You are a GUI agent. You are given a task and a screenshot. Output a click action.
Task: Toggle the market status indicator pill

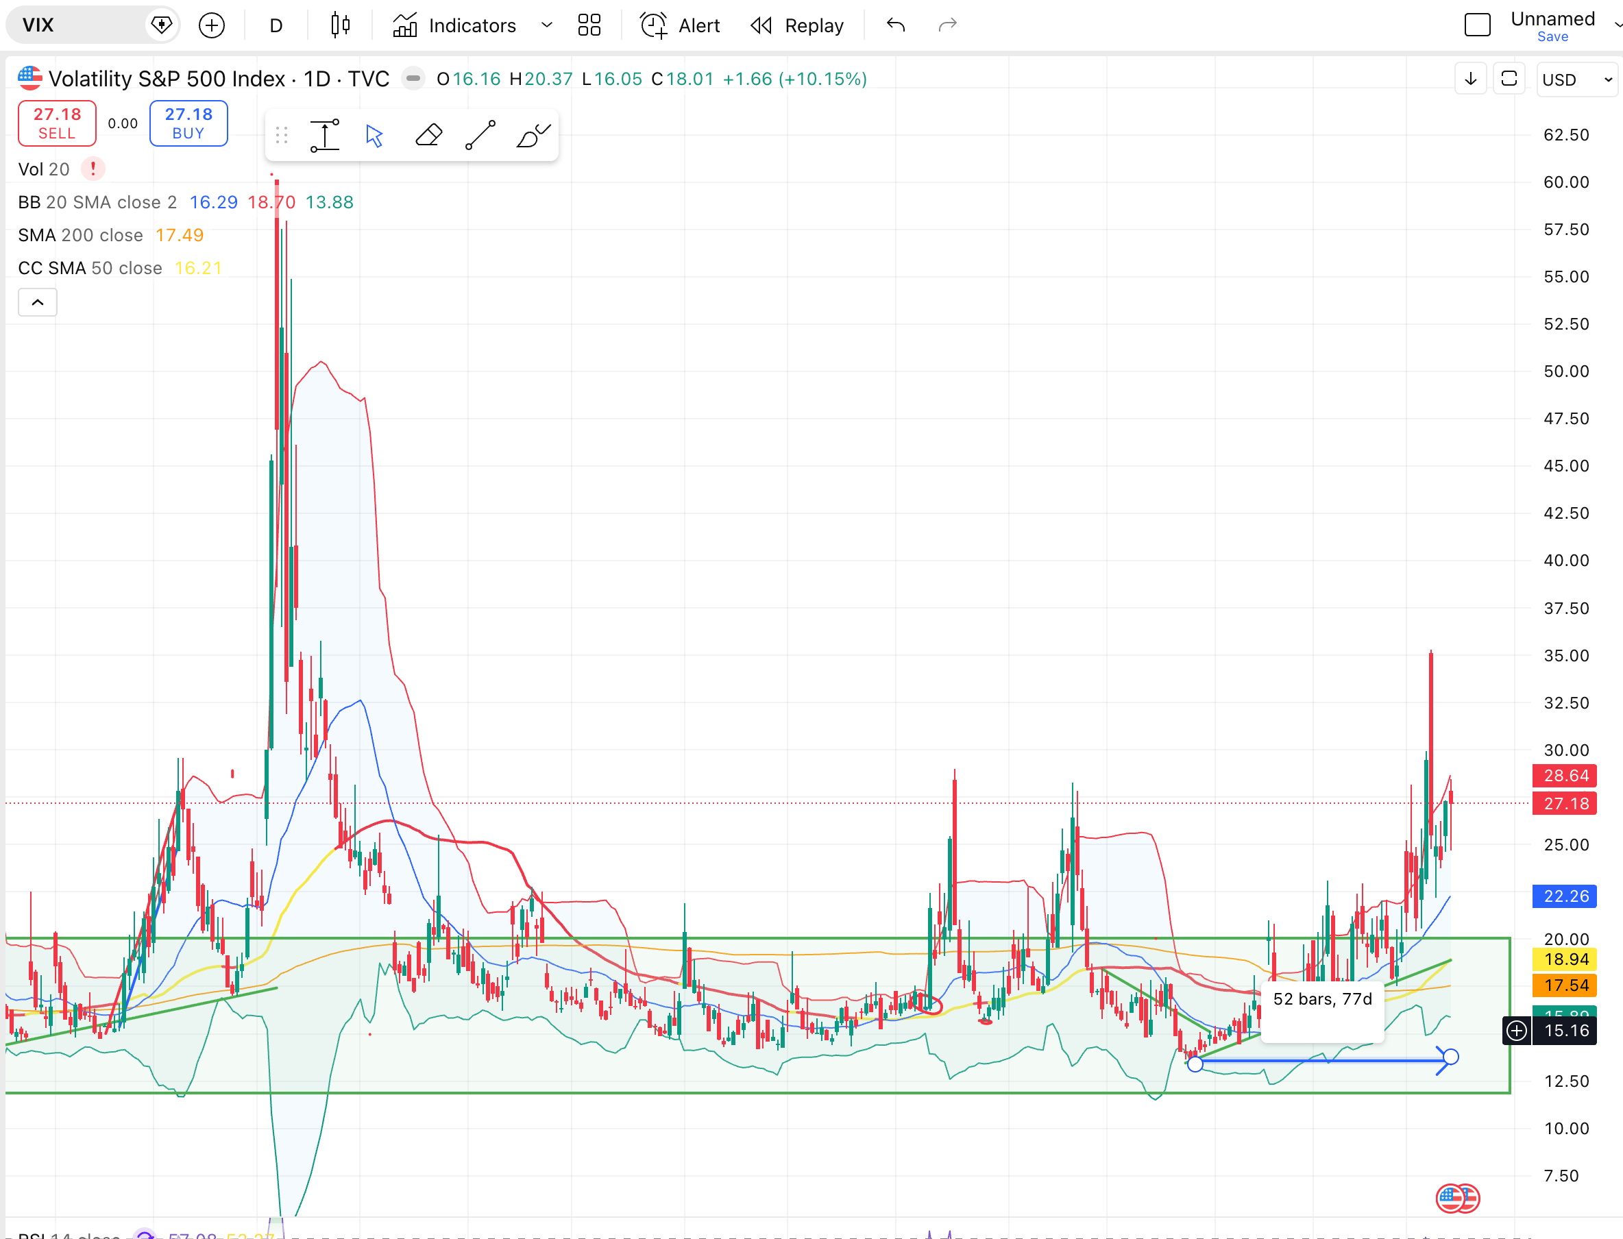413,78
